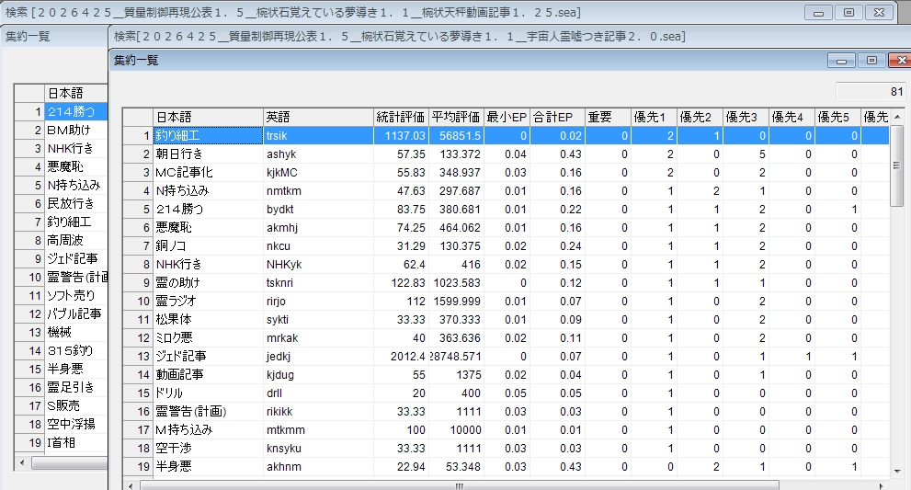Click the horizontal scrollbar thumb at bottom
The image size is (911, 490).
(460, 484)
